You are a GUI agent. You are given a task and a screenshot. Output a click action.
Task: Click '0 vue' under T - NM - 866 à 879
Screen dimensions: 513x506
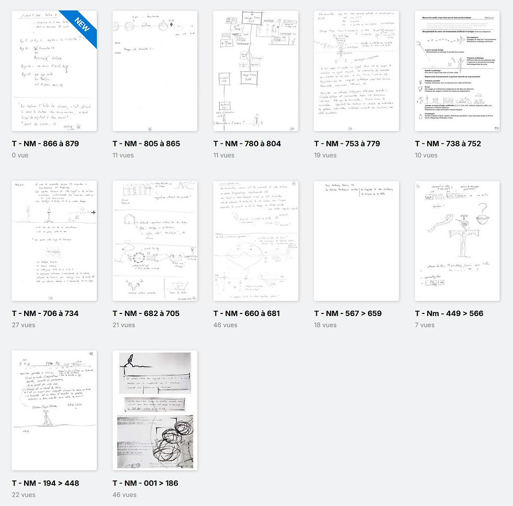pos(20,155)
